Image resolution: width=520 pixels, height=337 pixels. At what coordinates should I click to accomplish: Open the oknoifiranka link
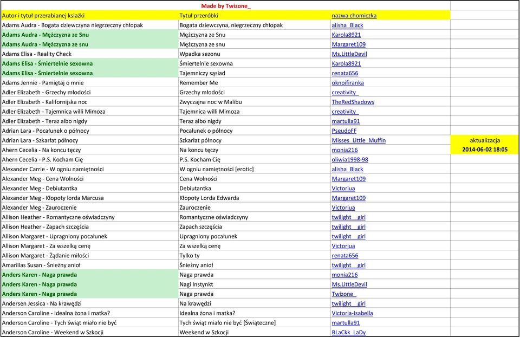click(x=348, y=83)
